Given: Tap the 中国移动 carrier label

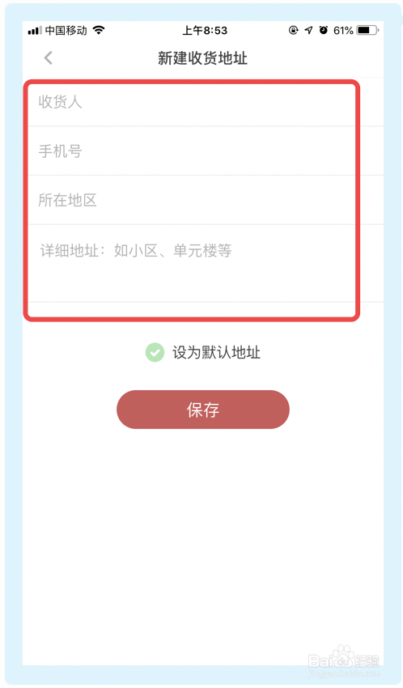Looking at the screenshot, I should pos(66,30).
